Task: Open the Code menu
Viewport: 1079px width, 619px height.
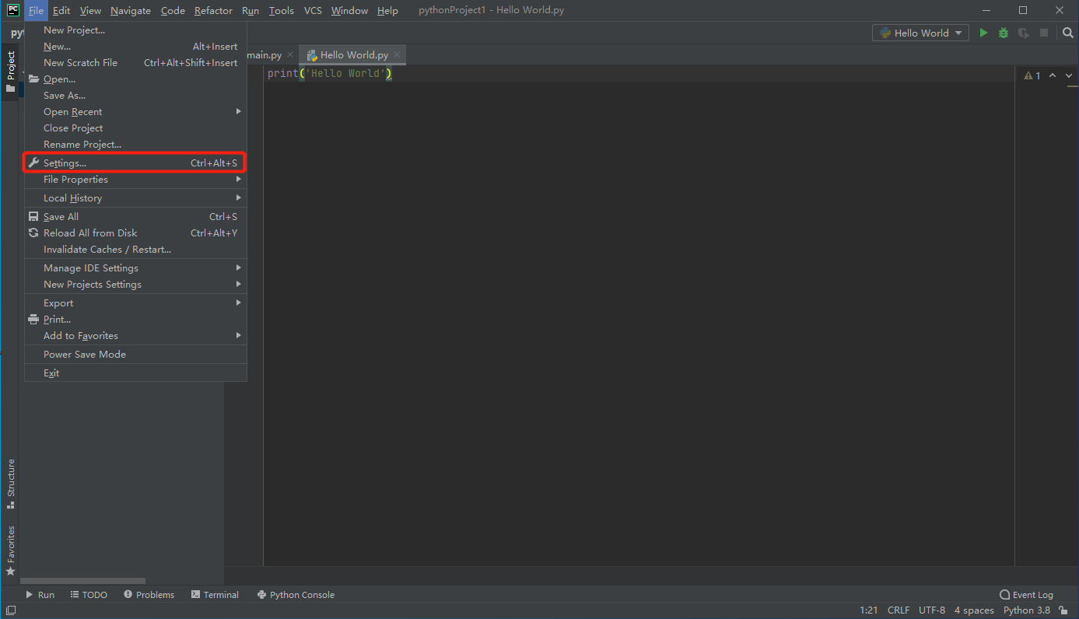Action: tap(173, 11)
